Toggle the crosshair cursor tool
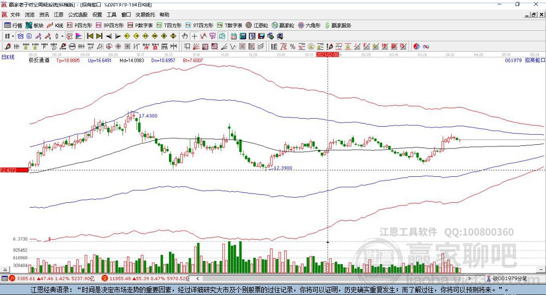Screen dimensions: 546x295 pyautogui.click(x=194, y=36)
